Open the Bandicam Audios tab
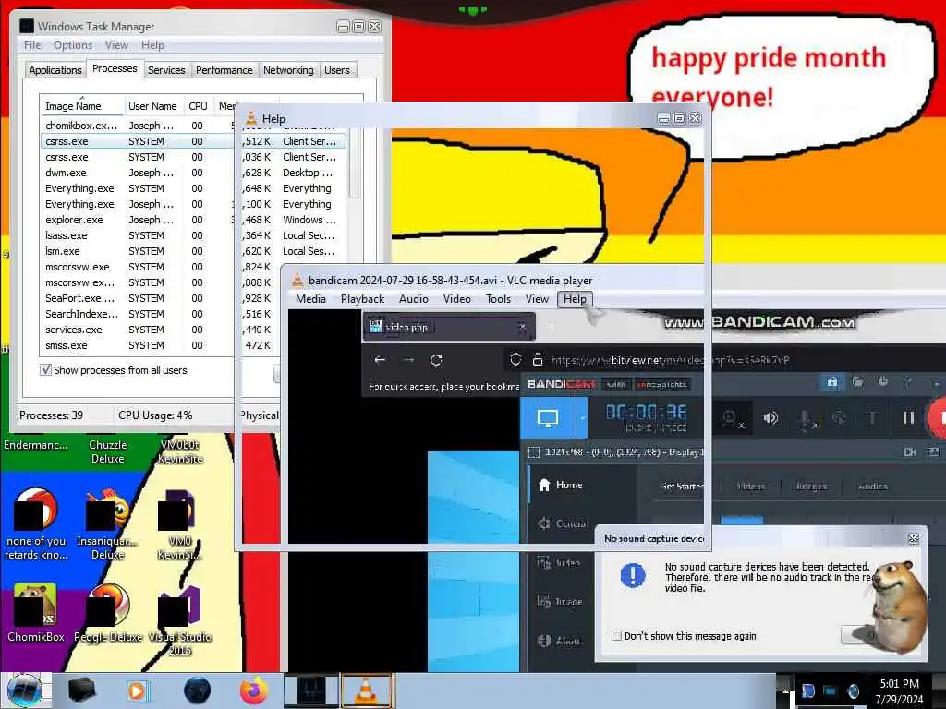The height and width of the screenshot is (709, 946). [x=872, y=486]
